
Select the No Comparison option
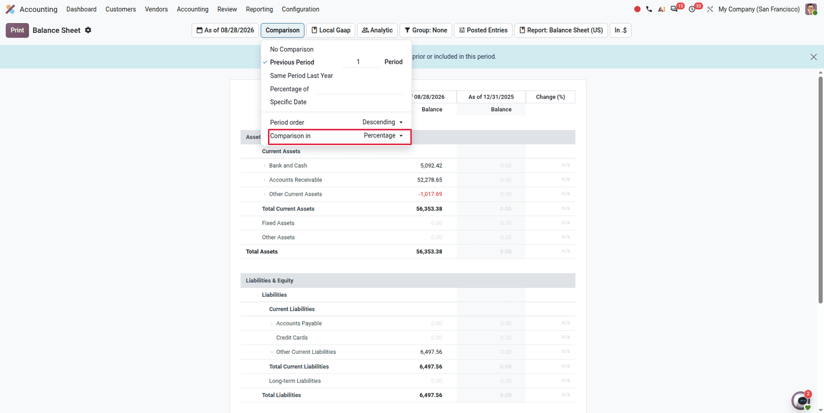291,49
